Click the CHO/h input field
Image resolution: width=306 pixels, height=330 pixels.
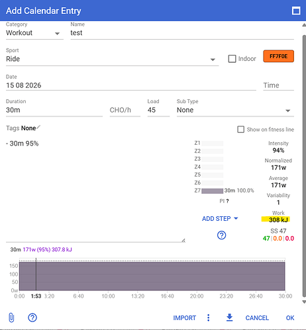pos(125,110)
